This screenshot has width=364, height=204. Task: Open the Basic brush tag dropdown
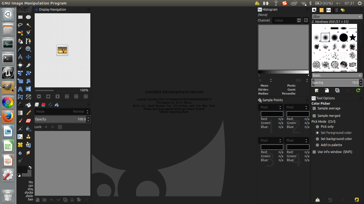coord(337,75)
